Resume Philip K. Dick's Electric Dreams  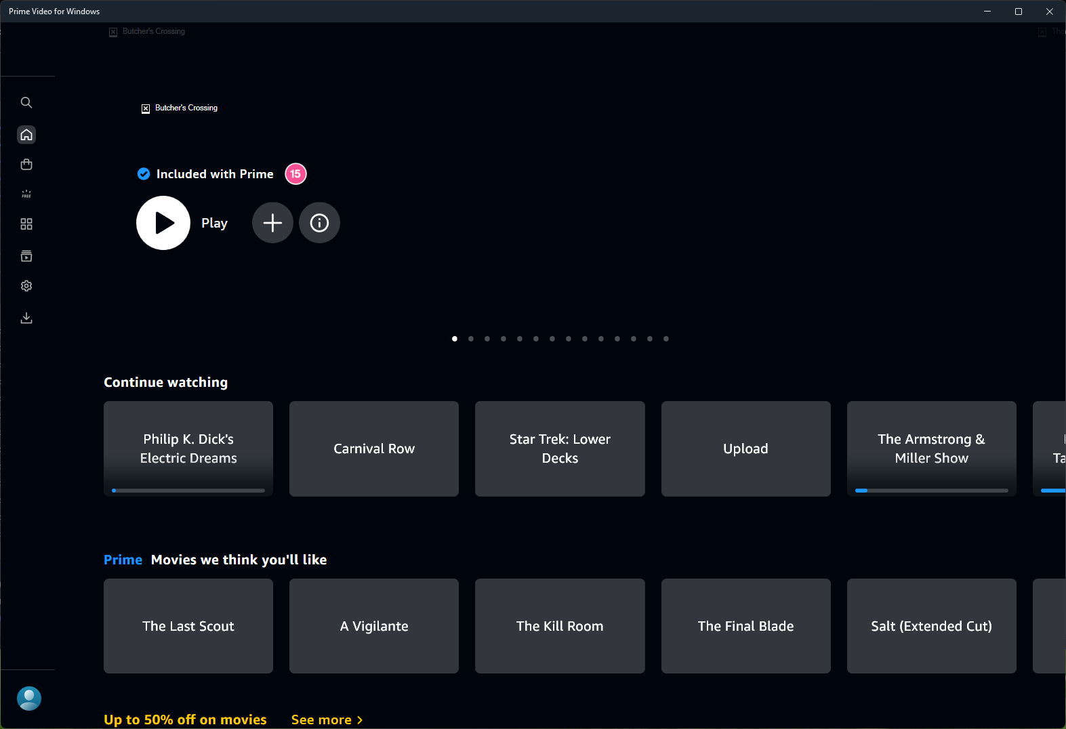pos(188,449)
